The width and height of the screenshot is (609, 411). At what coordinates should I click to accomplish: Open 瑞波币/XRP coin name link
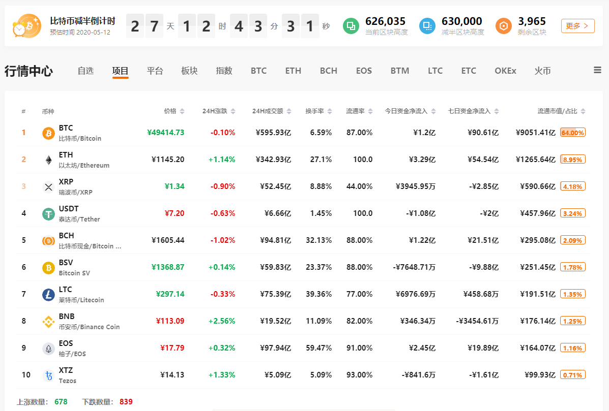tap(75, 193)
